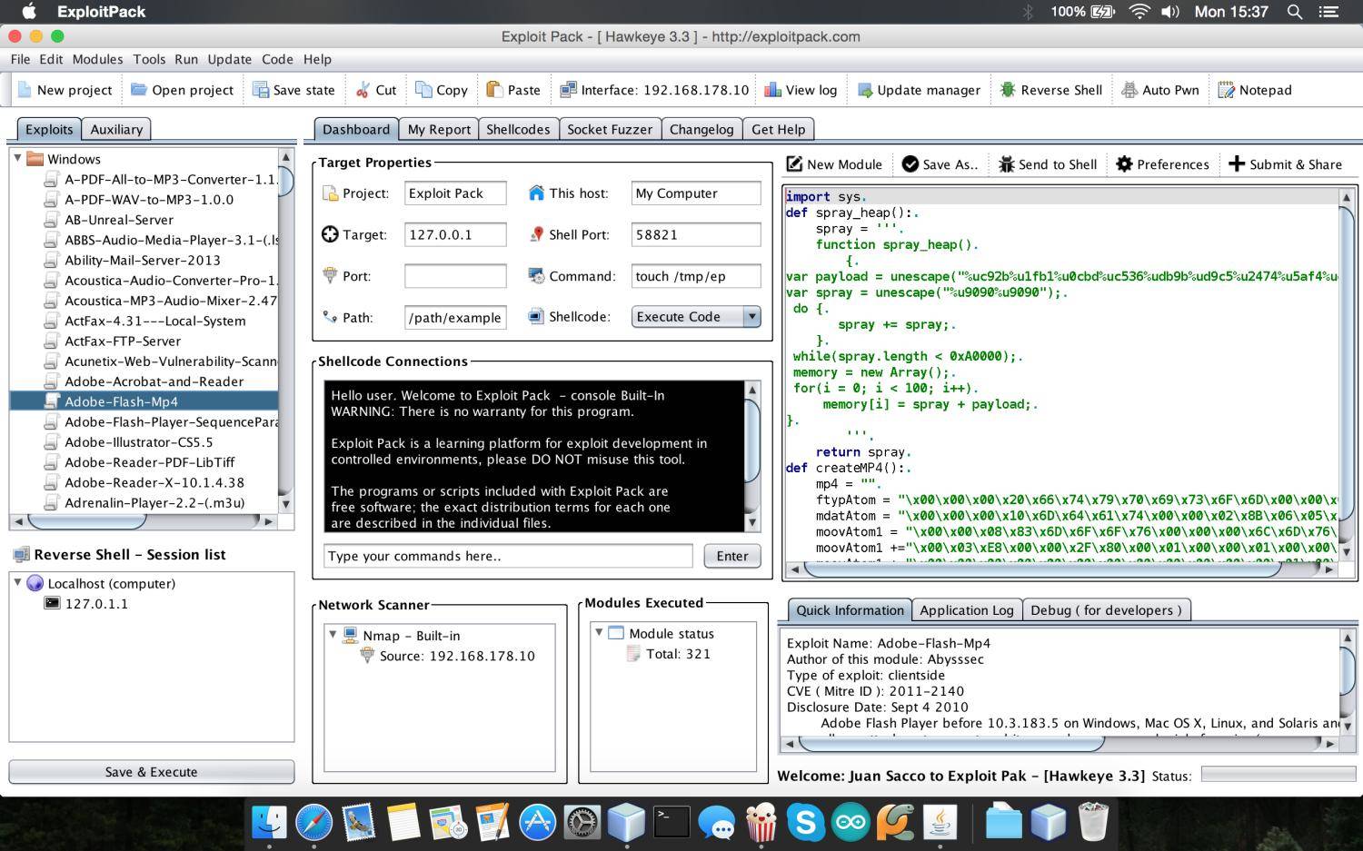Collapse the Windows exploit tree
The height and width of the screenshot is (851, 1363).
16,158
